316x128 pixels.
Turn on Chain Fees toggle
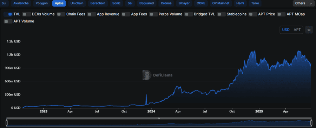click(61, 14)
